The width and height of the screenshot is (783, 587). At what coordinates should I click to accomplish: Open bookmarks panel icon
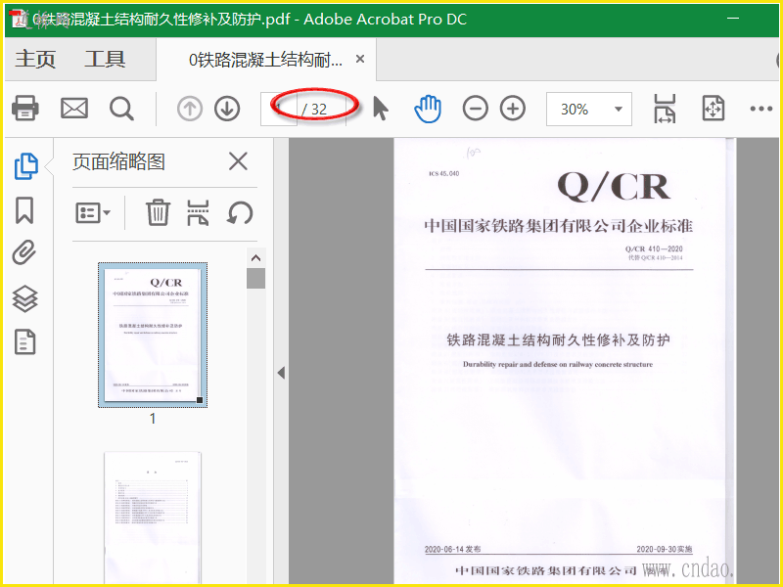(24, 209)
